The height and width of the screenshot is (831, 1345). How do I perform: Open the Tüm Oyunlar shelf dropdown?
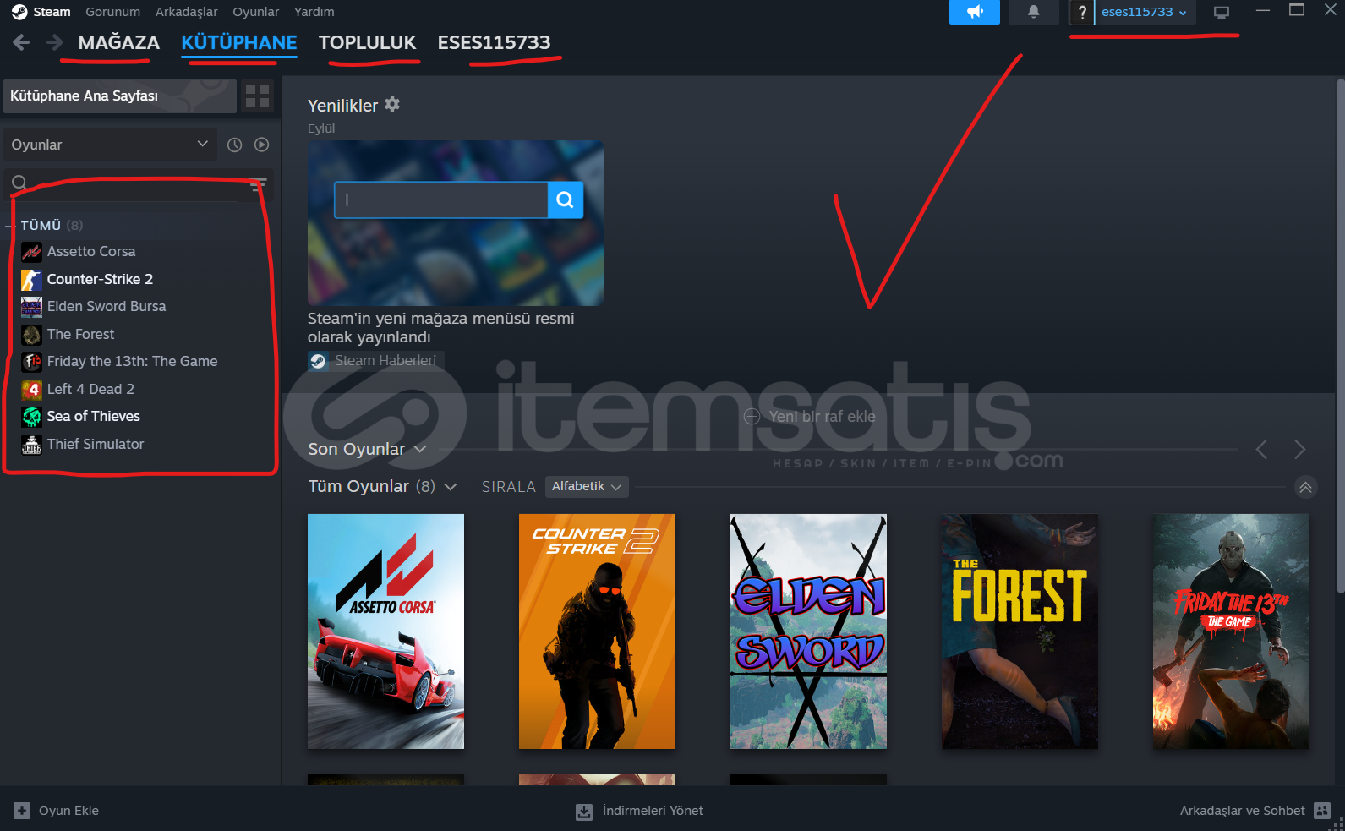pyautogui.click(x=451, y=487)
